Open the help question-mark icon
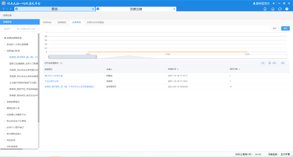Screen dimensions: 293x157 [287, 9]
